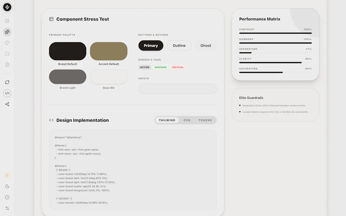Open the document file icon in sidebar
The width and height of the screenshot is (346, 216).
(7, 65)
